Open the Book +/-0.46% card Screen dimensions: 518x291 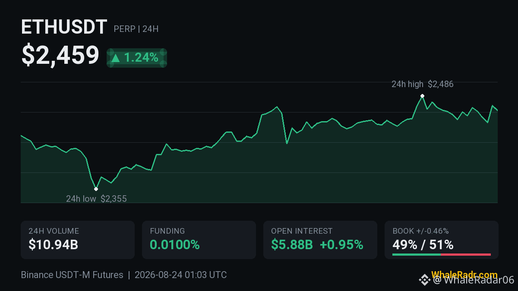tap(442, 240)
